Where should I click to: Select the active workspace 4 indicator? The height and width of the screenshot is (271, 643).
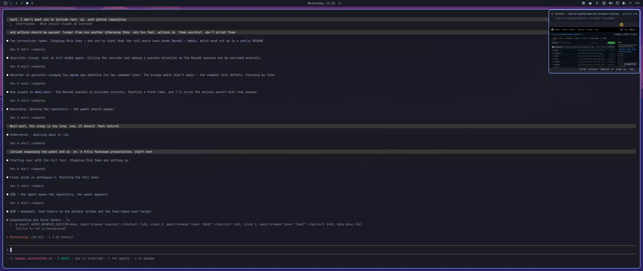coord(27,3)
